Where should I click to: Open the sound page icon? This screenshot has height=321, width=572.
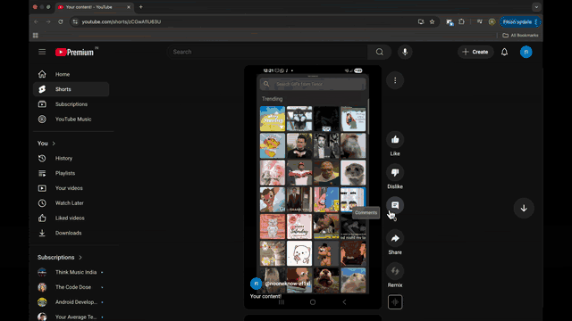pyautogui.click(x=395, y=302)
